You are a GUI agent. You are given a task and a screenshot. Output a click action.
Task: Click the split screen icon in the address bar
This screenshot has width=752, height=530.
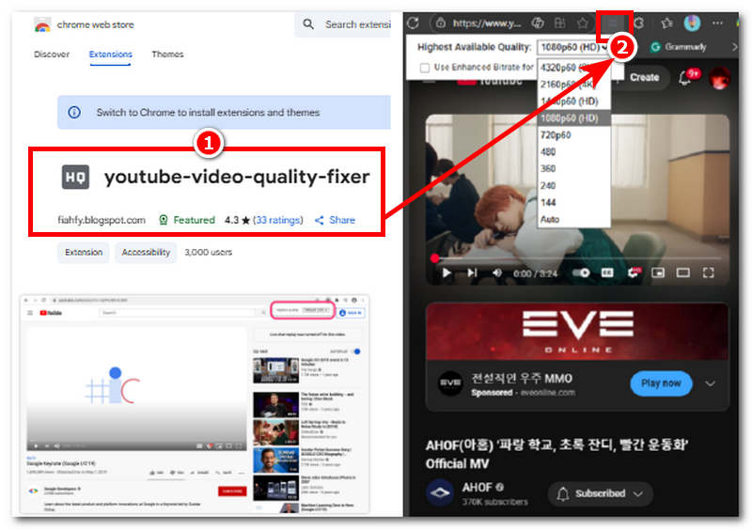pyautogui.click(x=559, y=23)
